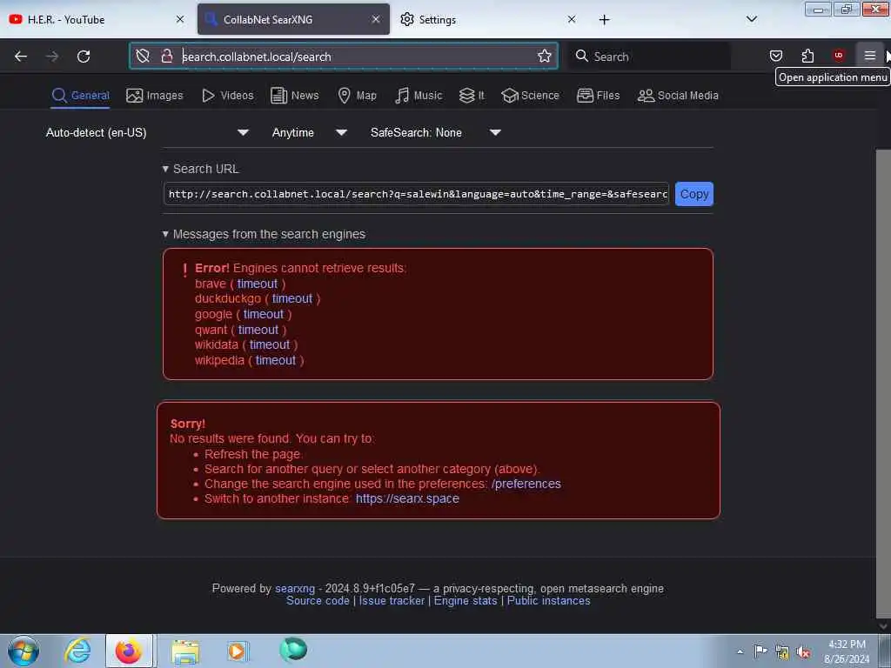This screenshot has width=891, height=668.
Task: Switch to H.E.R. - YouTube tab
Action: [x=97, y=19]
